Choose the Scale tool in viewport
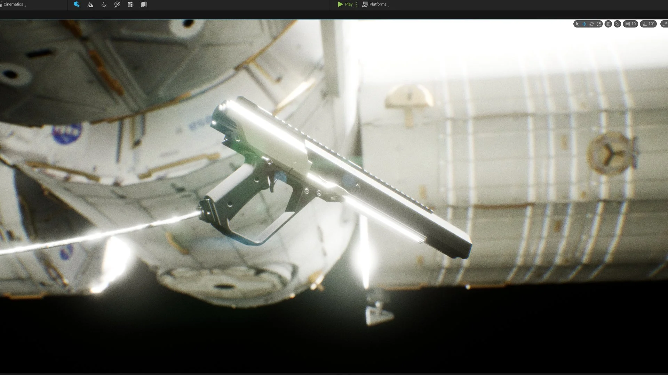The width and height of the screenshot is (668, 375). click(599, 24)
